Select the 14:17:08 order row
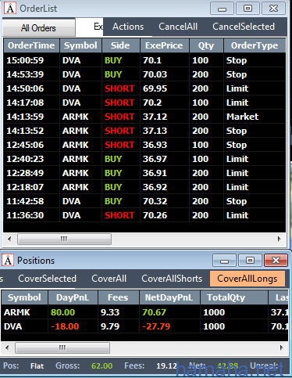Image resolution: width=292 pixels, height=378 pixels. (144, 103)
